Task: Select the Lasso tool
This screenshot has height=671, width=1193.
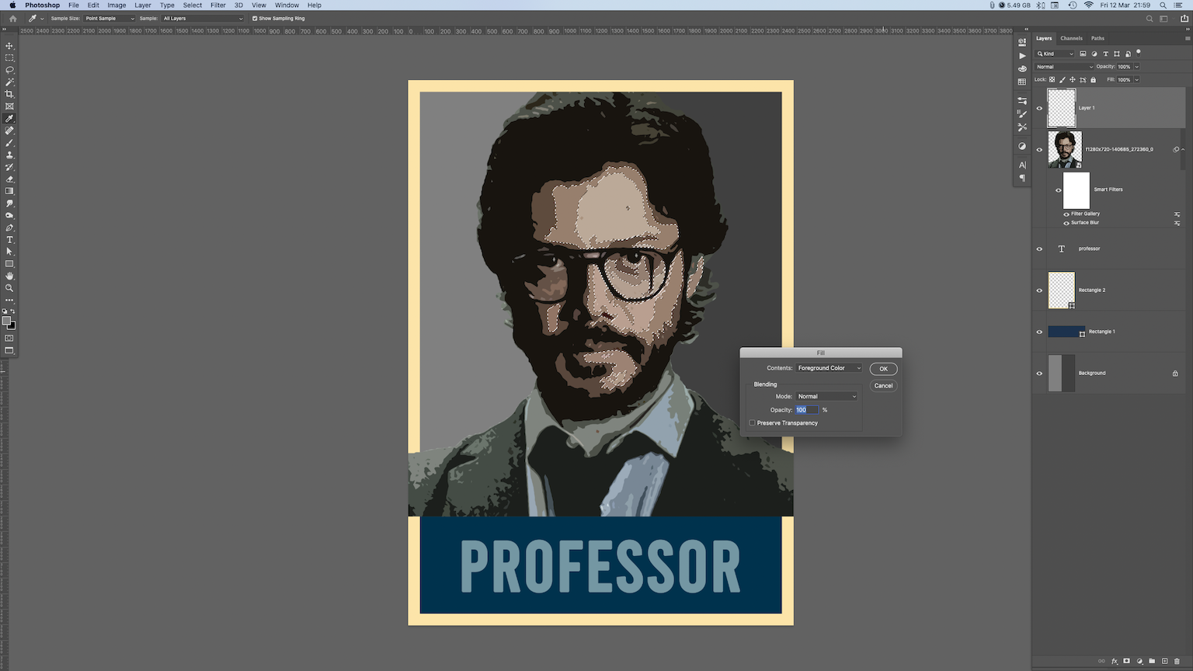Action: (x=9, y=70)
